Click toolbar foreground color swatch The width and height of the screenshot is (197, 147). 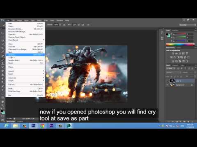tap(2, 111)
